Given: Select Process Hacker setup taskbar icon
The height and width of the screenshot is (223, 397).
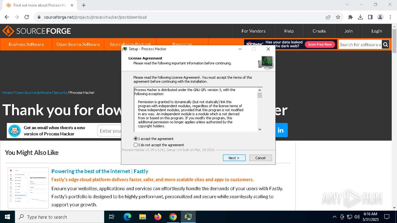Looking at the screenshot, I should click(x=188, y=217).
